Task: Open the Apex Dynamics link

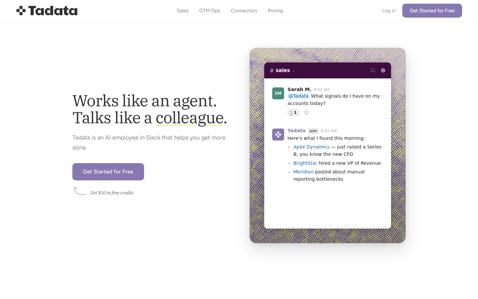Action: [x=311, y=147]
